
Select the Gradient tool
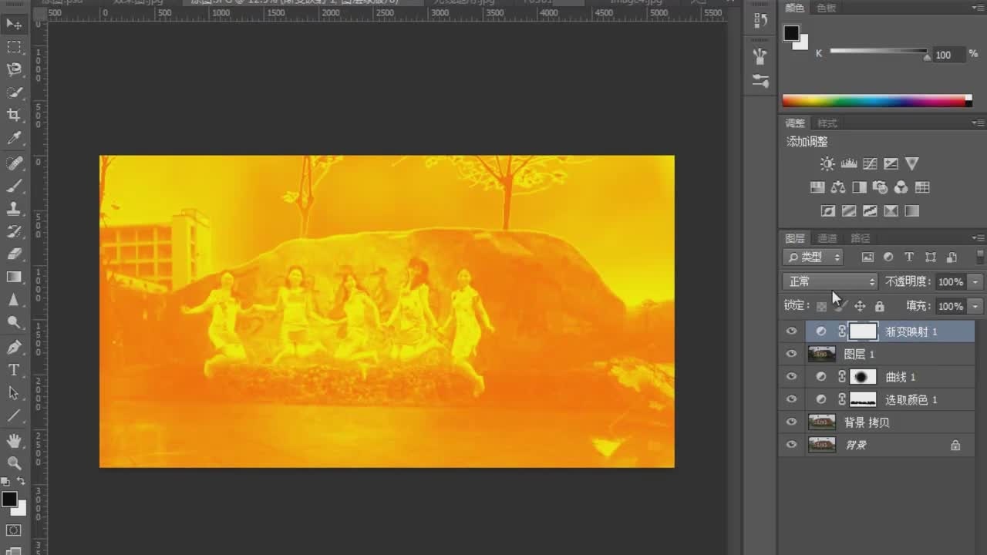[x=14, y=277]
